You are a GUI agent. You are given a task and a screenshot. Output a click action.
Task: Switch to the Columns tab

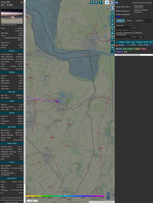pyautogui.click(x=139, y=21)
